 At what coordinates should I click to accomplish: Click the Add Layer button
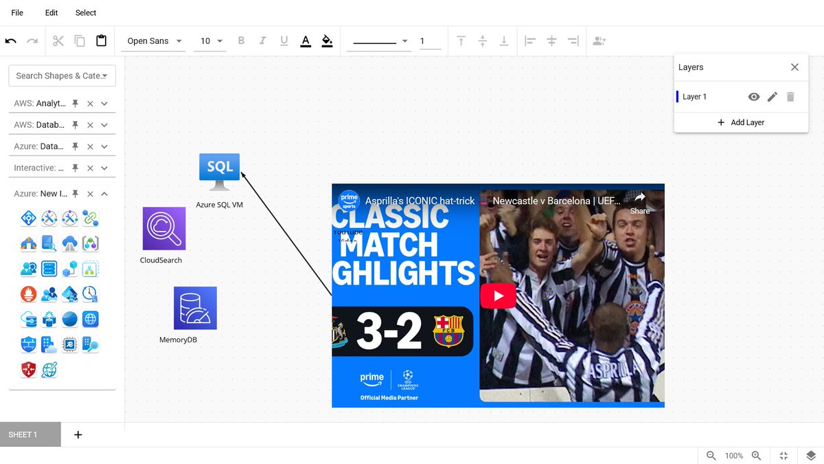point(742,122)
